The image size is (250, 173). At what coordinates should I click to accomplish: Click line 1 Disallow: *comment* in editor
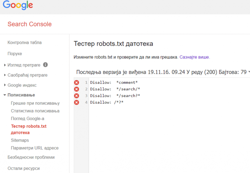click(x=114, y=83)
